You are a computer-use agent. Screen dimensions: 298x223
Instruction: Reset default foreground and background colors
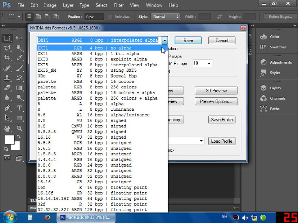coord(6,149)
